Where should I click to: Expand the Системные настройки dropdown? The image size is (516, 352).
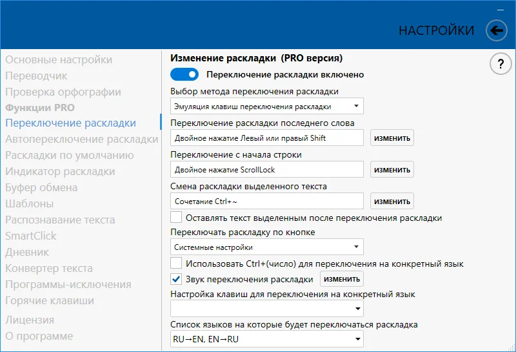click(267, 247)
